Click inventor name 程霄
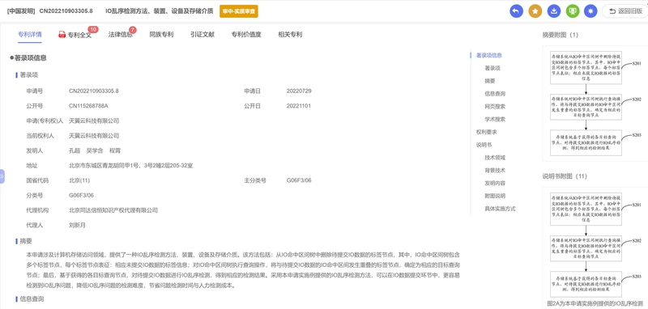 (115, 150)
